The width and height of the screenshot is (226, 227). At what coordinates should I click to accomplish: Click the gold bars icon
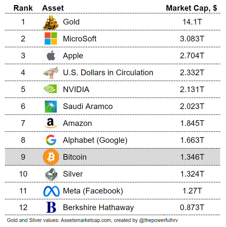[x=51, y=22]
